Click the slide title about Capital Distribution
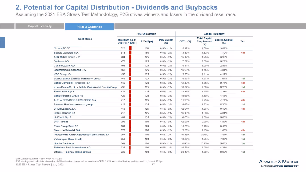 [x=116, y=7]
